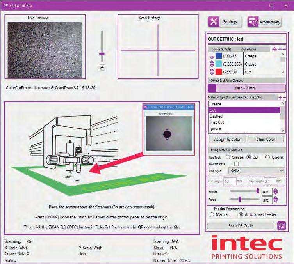
Task: Select the Crease tool radio button
Action: [x=228, y=157]
